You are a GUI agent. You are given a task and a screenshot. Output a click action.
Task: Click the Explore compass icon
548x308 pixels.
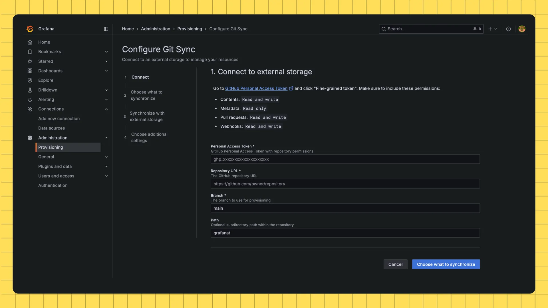pos(30,80)
